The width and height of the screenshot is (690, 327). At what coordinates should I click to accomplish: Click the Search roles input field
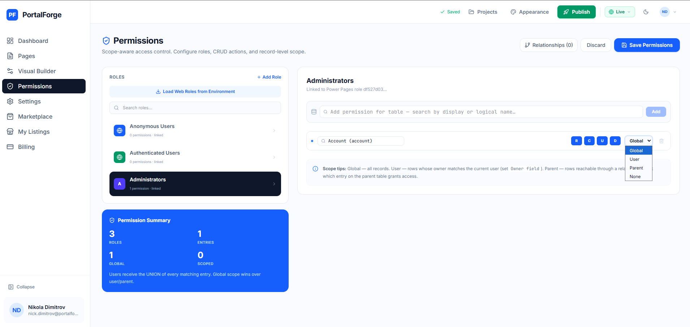(x=195, y=108)
